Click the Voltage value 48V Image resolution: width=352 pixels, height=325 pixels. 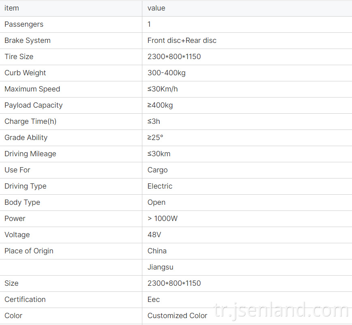coord(154,234)
